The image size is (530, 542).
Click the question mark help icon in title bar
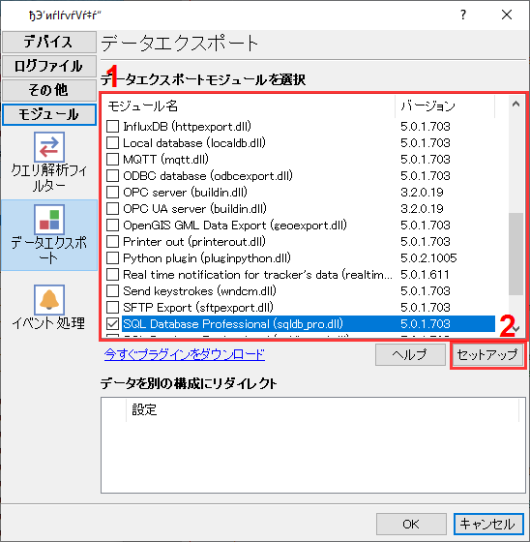tap(463, 15)
